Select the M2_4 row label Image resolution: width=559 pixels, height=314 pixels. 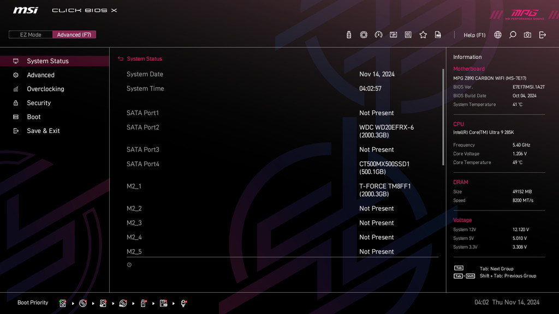click(x=134, y=237)
